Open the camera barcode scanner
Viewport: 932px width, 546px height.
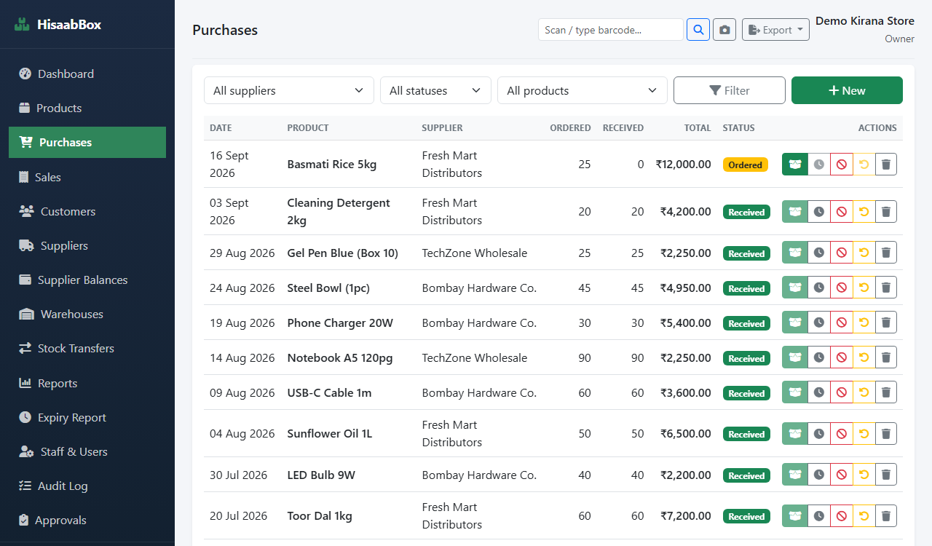tap(724, 30)
